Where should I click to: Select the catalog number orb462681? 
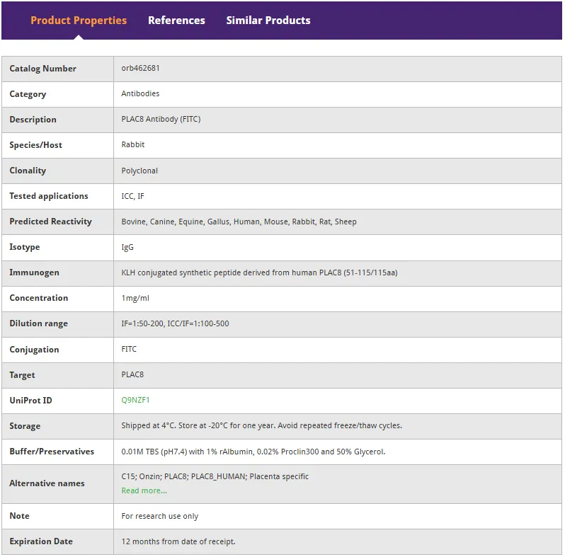click(x=140, y=68)
